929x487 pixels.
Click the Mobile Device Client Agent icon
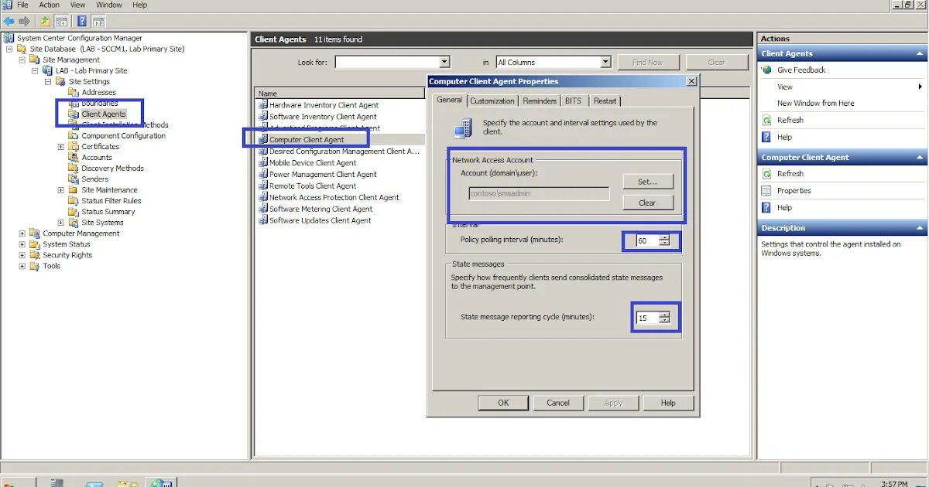click(263, 163)
